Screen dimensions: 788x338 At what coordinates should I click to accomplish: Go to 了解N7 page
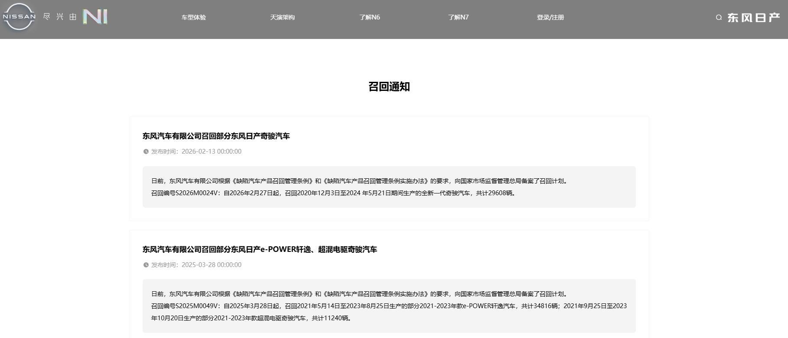pyautogui.click(x=458, y=17)
